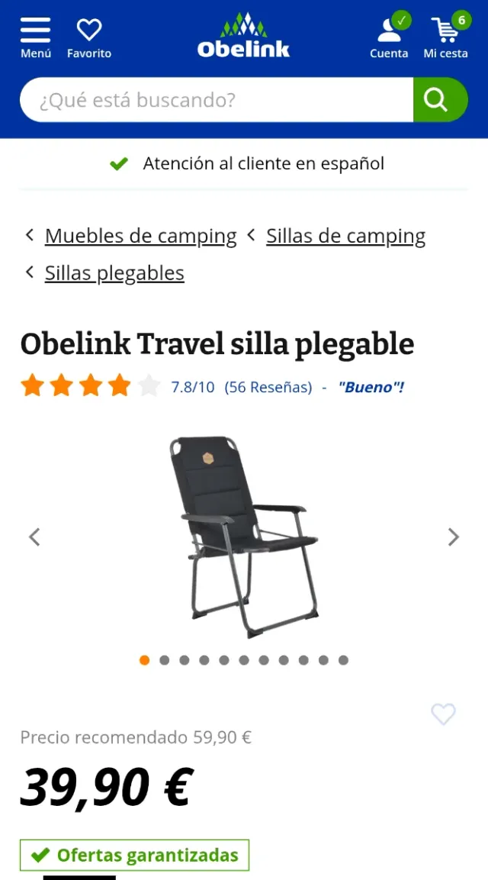Go to the Obelink logo homepage
Image resolution: width=488 pixels, height=880 pixels.
[243, 35]
